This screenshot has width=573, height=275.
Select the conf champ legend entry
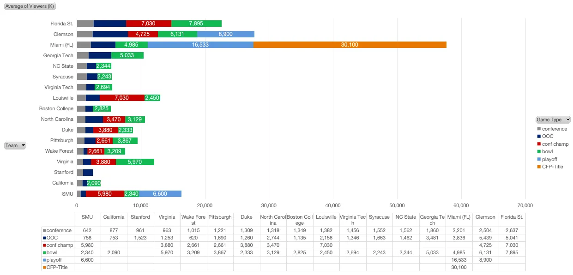pyautogui.click(x=553, y=144)
